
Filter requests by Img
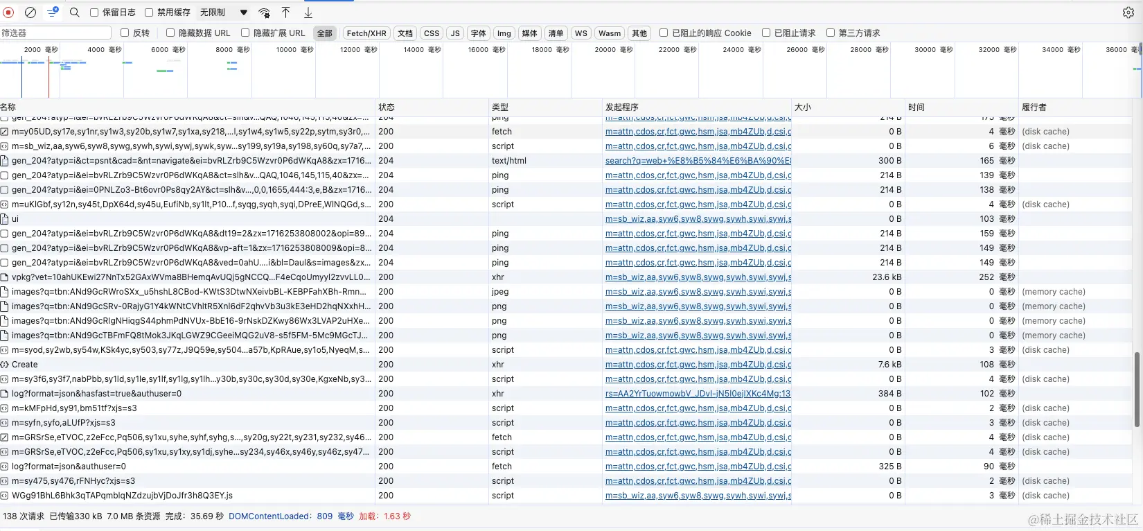pyautogui.click(x=504, y=33)
